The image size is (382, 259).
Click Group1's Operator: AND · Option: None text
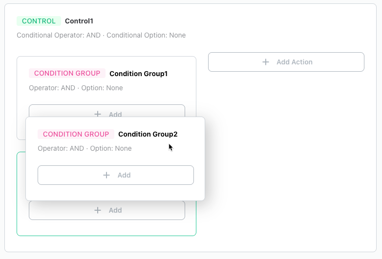point(76,88)
